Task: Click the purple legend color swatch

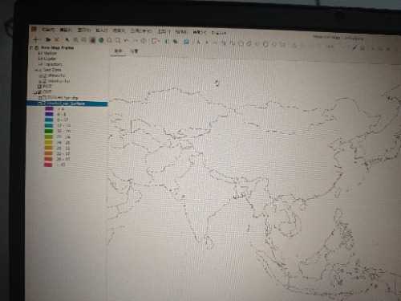Action: click(49, 108)
